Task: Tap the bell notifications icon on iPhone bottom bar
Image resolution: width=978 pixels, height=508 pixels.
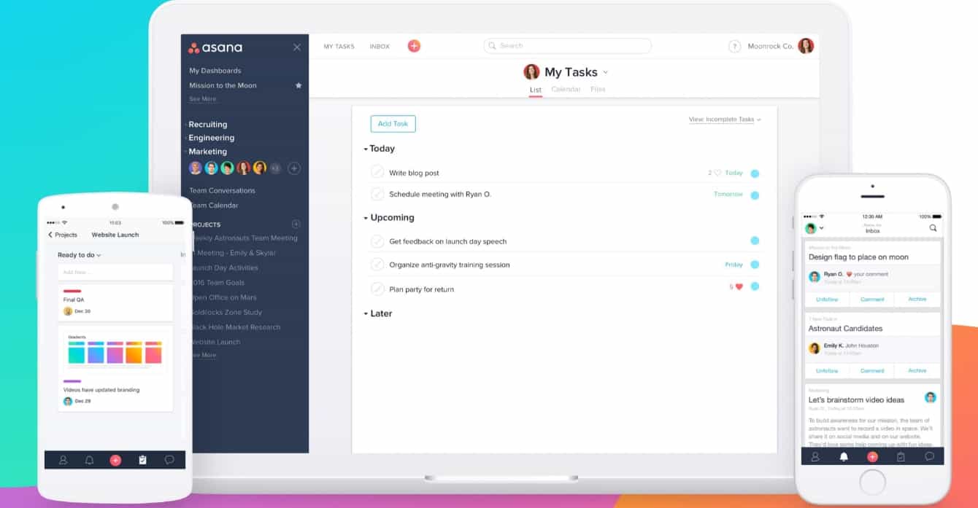Action: point(844,456)
